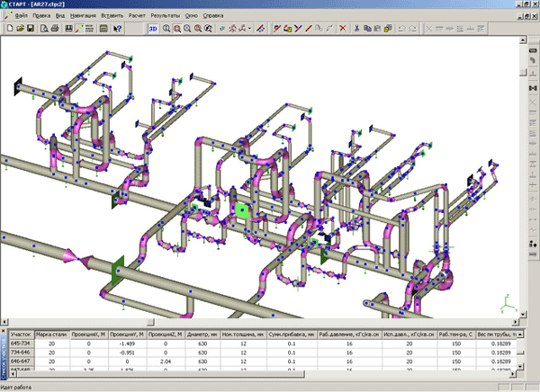
Task: Open the Результаты menu
Action: click(166, 15)
